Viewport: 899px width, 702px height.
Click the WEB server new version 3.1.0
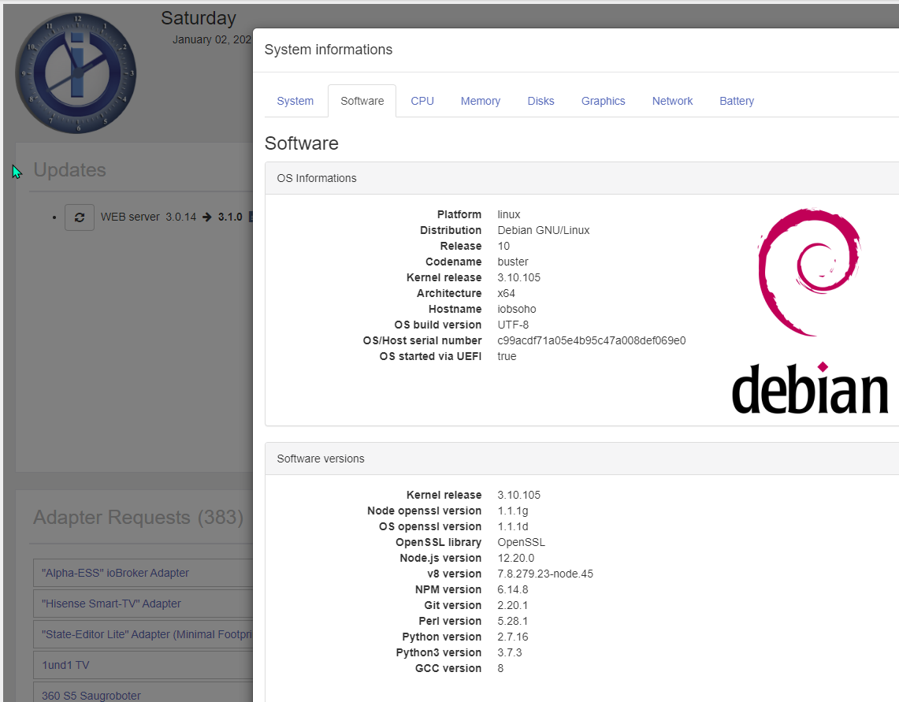pyautogui.click(x=230, y=217)
